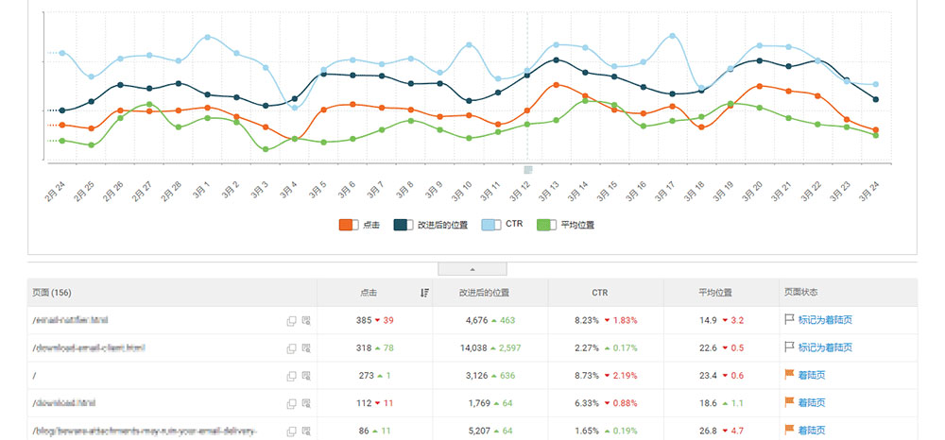Click the copy icon in the fourth row

coord(292,403)
